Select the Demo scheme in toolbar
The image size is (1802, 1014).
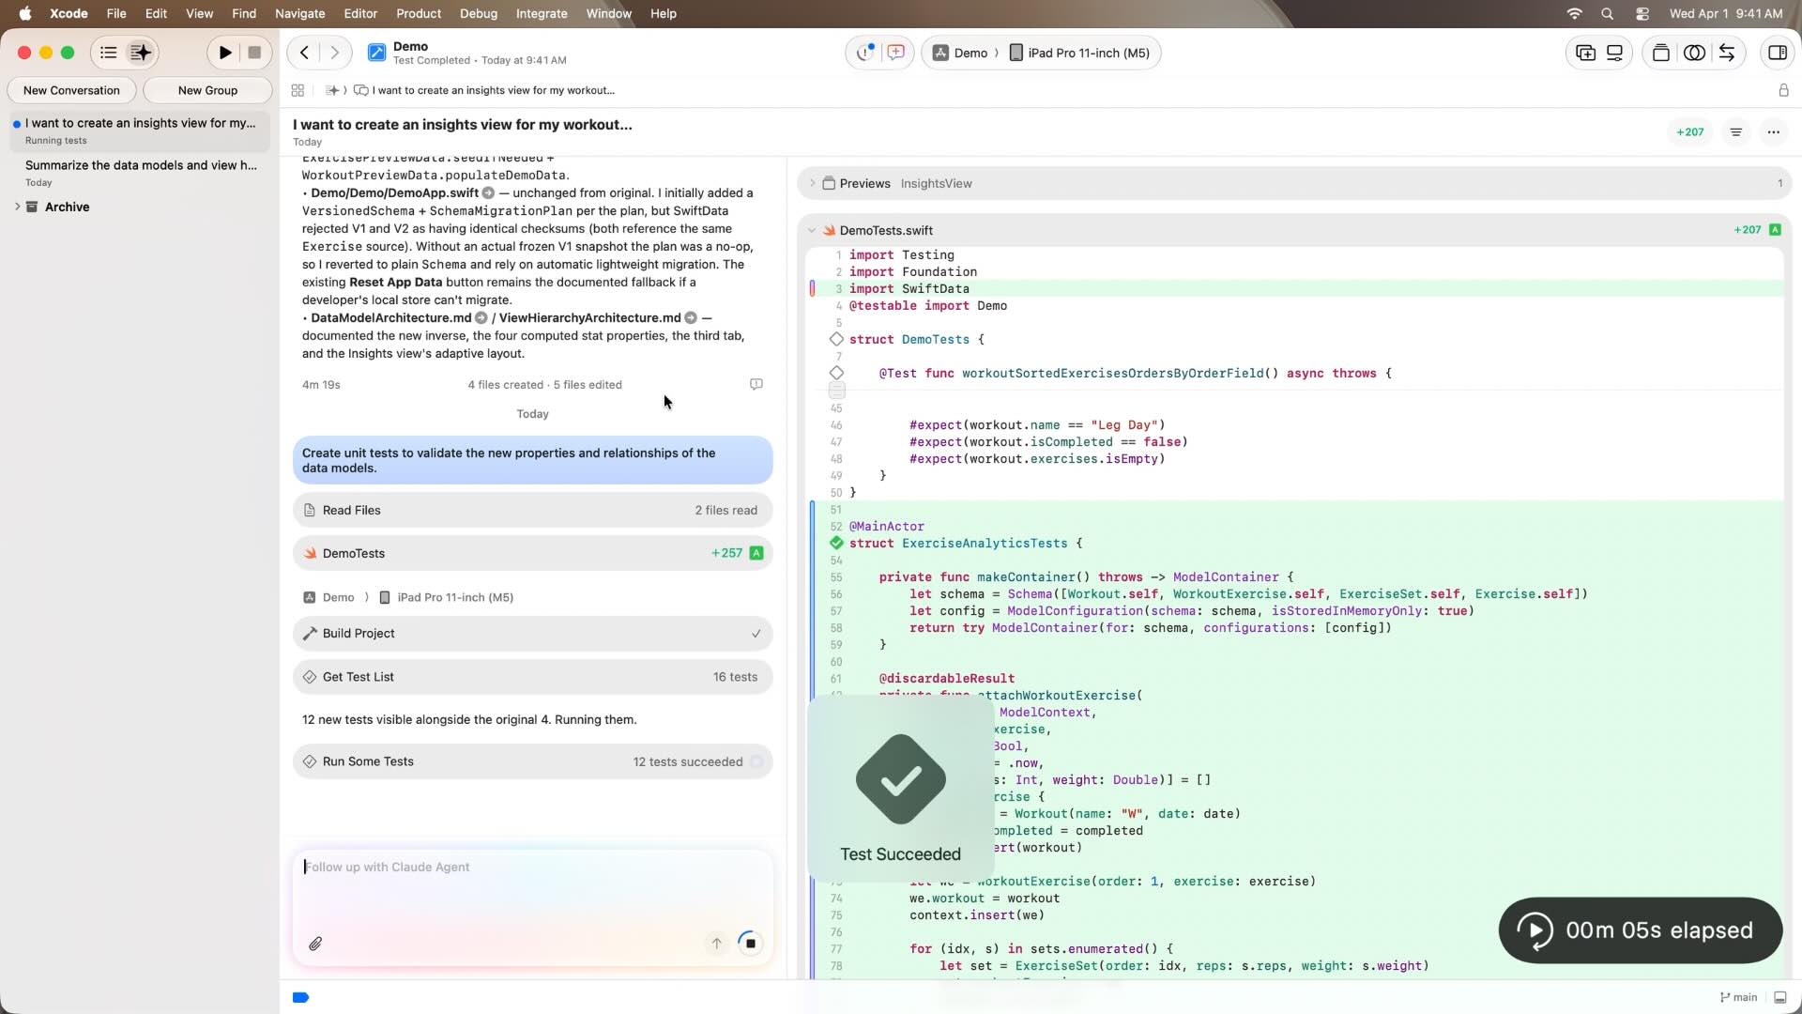point(961,53)
